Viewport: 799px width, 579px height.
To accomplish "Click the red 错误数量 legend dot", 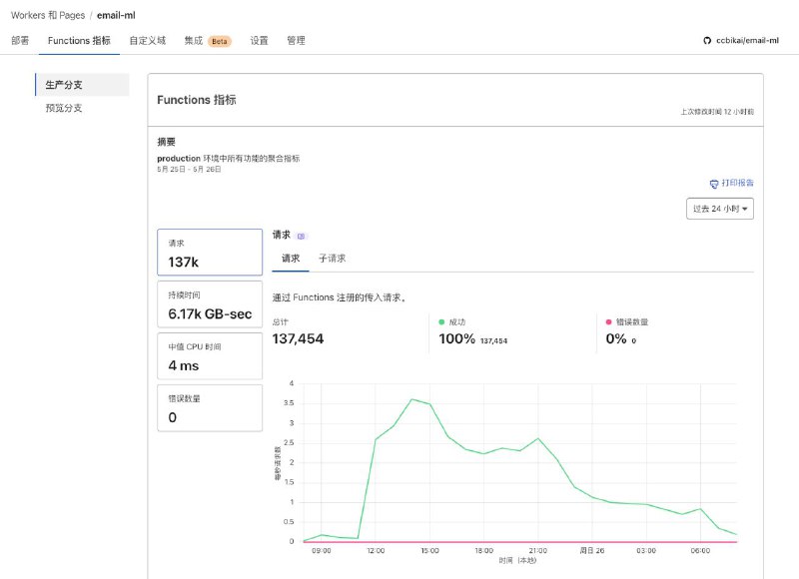I will pos(609,321).
